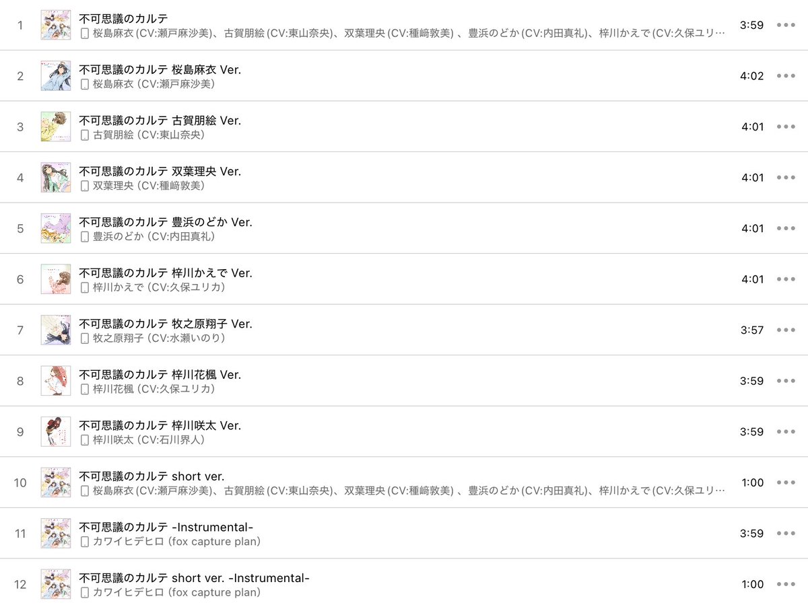808x609 pixels.
Task: Click duration 3:59 of track 1
Action: point(751,25)
